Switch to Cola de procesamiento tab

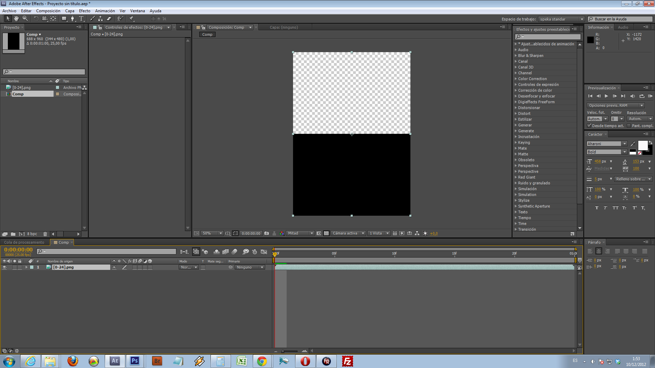point(24,242)
